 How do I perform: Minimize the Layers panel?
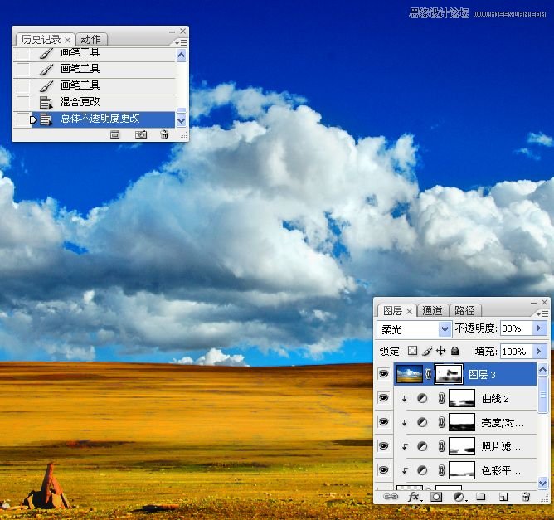click(533, 303)
